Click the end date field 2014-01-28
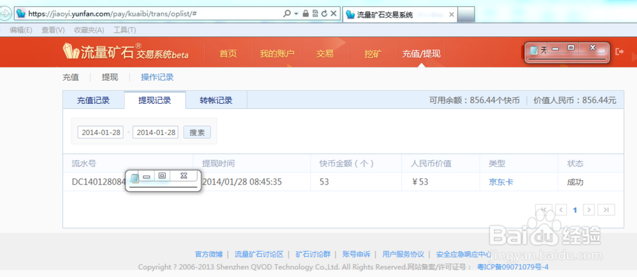This screenshot has height=277, width=637. (x=155, y=132)
